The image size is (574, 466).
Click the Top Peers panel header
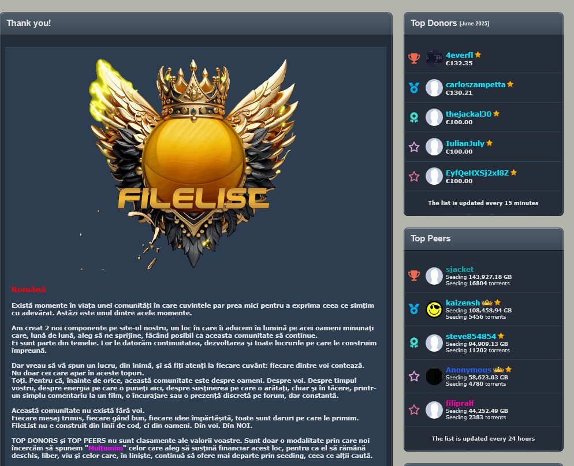(x=483, y=238)
